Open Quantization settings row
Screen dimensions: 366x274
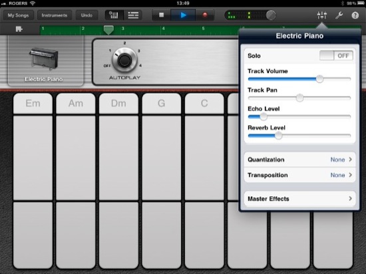click(x=299, y=160)
